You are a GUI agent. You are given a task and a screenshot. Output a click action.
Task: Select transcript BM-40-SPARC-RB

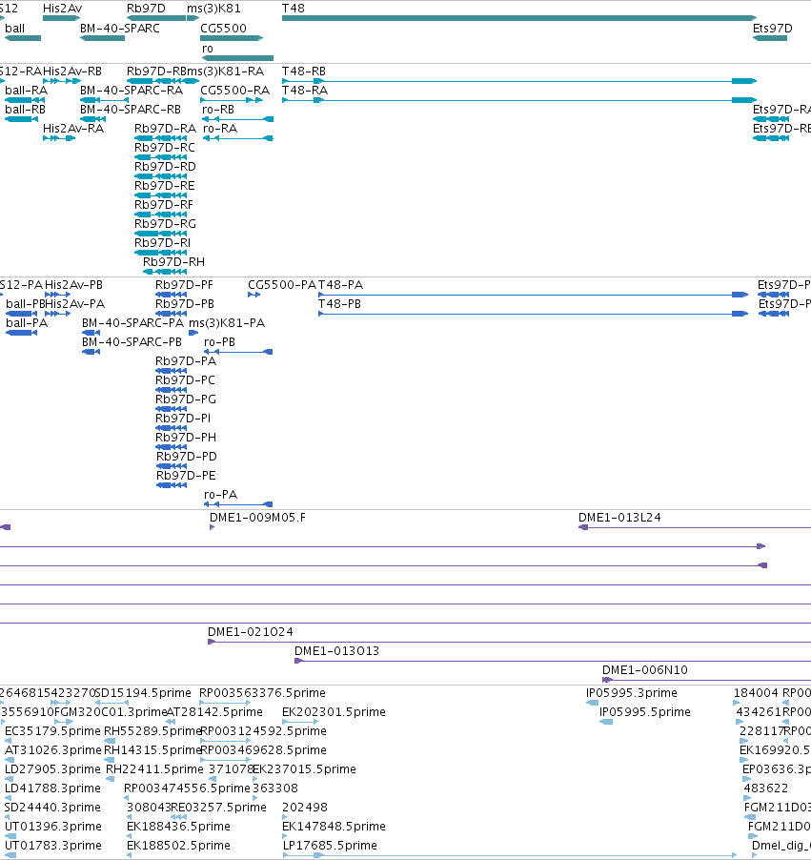point(92,119)
